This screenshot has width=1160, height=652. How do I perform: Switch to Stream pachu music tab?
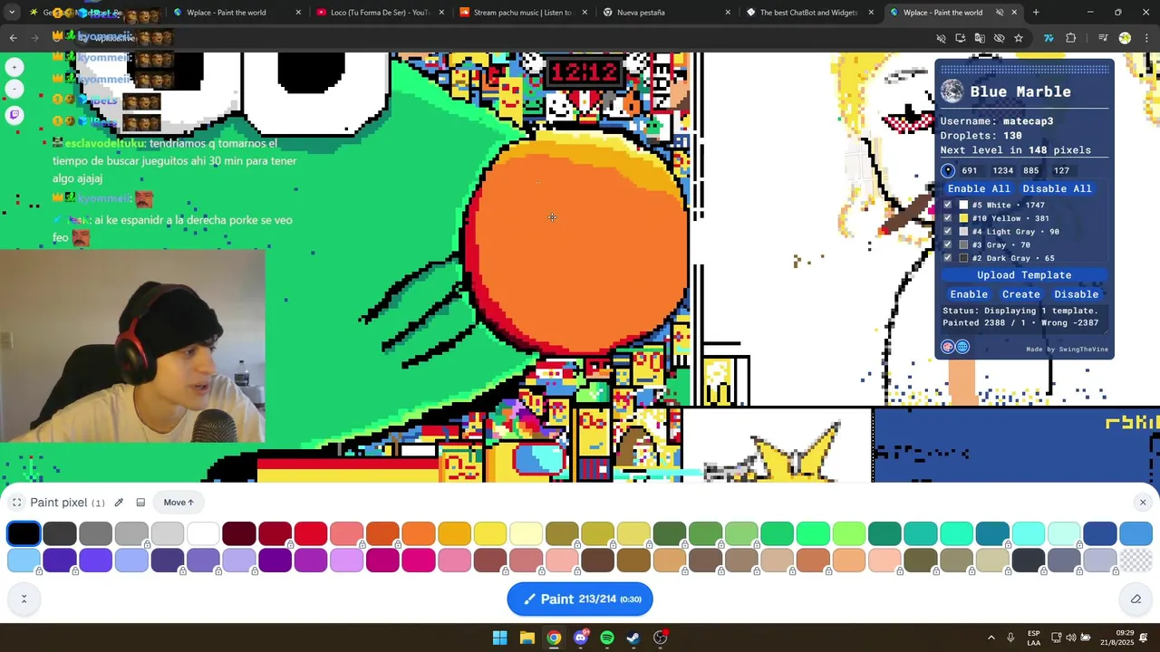522,13
